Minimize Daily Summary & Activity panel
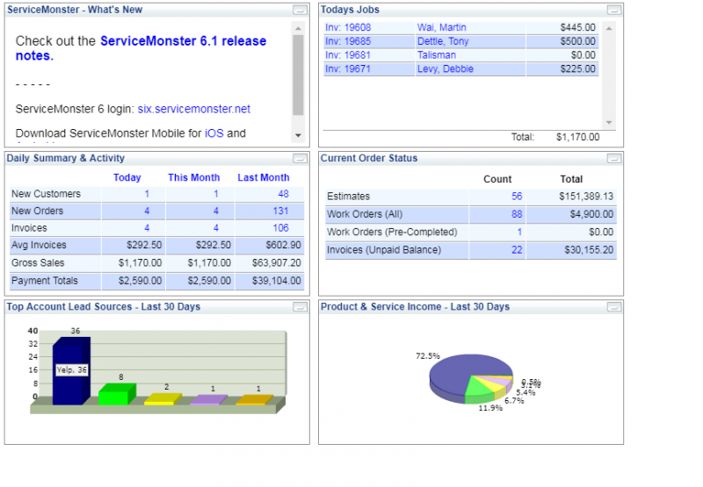Viewport: 703px width, 487px height. tap(300, 159)
